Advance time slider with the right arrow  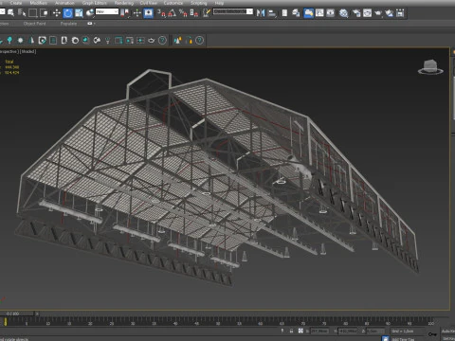pos(37,314)
